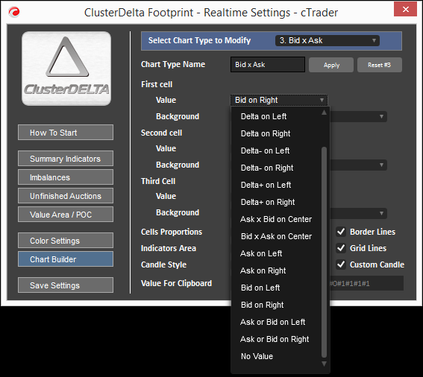Close the Realtime Settings window

[405, 9]
